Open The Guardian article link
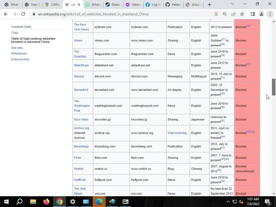Viewport: 276px width, 207px height. (x=80, y=54)
